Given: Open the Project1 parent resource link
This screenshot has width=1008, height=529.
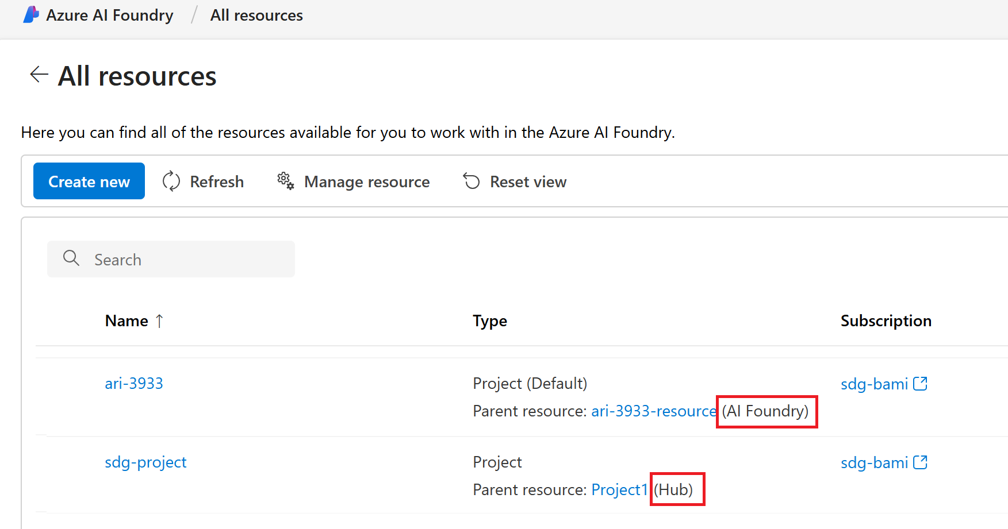Looking at the screenshot, I should point(619,489).
